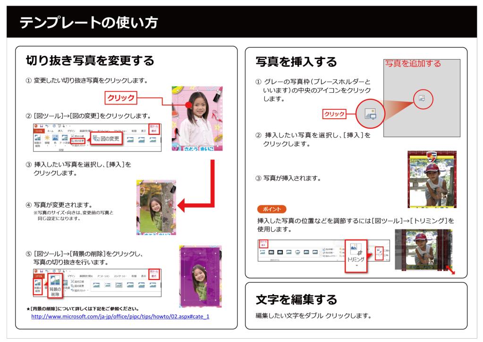Click 図のリセット in the 背景の削除 ribbon image
Screen dimensions: 483x342
coord(79,291)
